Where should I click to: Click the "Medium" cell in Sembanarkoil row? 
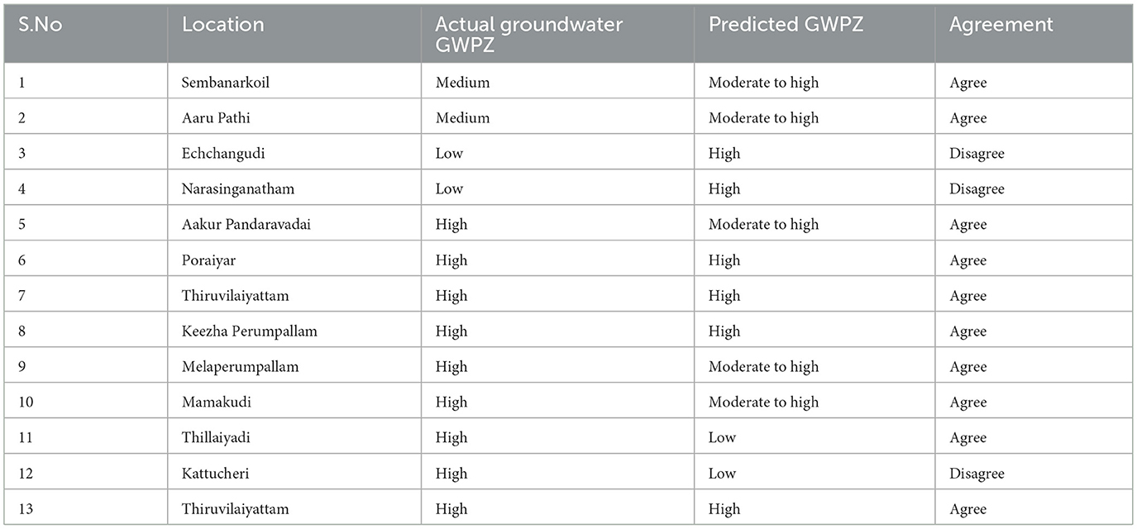pos(462,83)
